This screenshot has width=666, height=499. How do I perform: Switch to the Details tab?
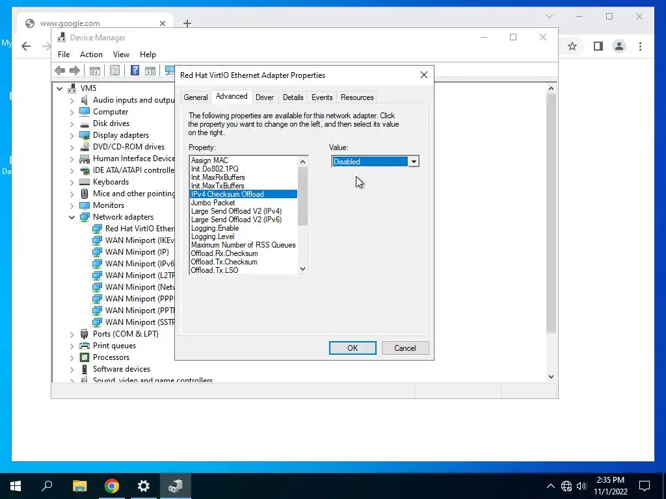tap(293, 97)
